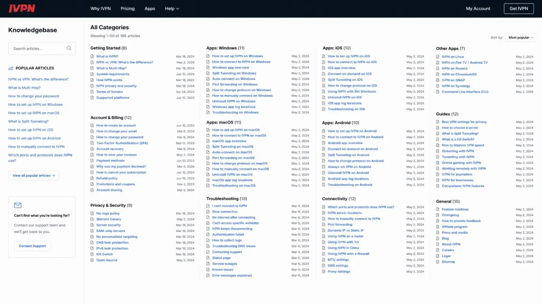Open the Guides category heading
Viewport: 542px width, 304px height.
pos(447,114)
